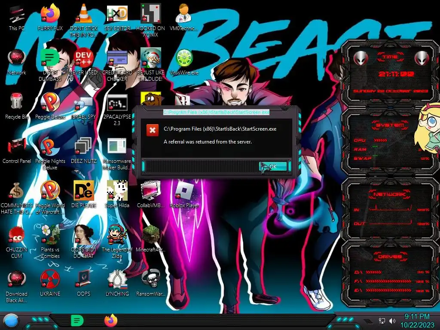The width and height of the screenshot is (440, 330).
Task: Click OK in the StartScreen.exe error dialog
Action: 273,166
